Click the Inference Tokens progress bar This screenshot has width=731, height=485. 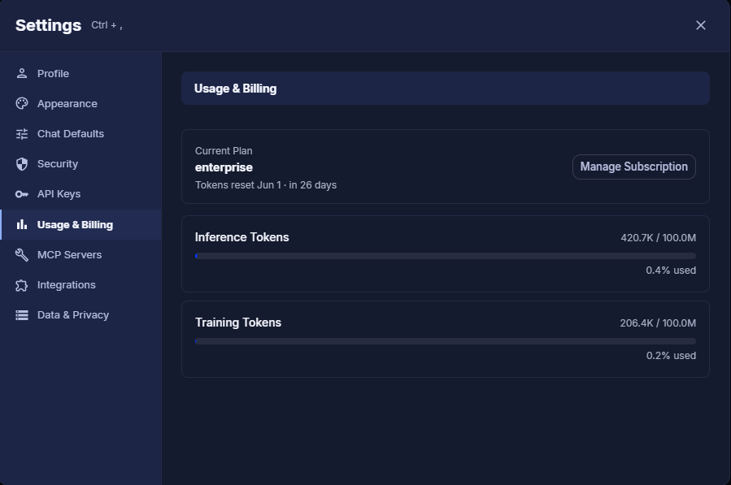point(446,256)
